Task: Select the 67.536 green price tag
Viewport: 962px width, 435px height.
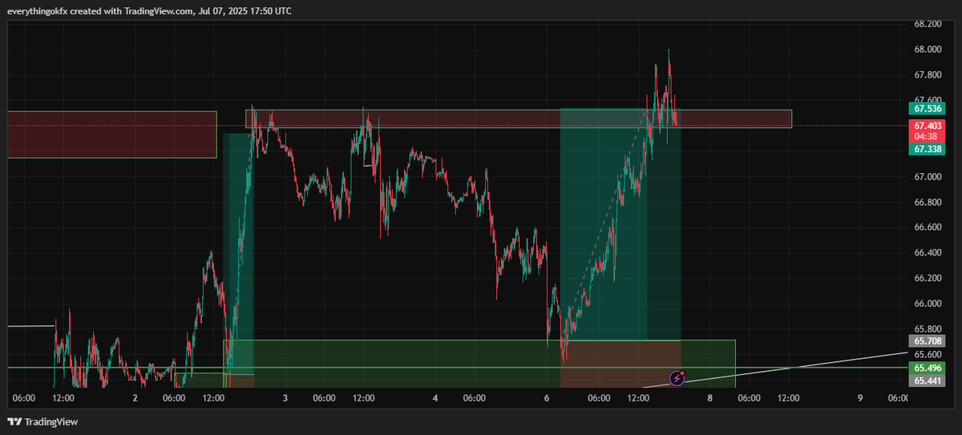Action: (928, 107)
